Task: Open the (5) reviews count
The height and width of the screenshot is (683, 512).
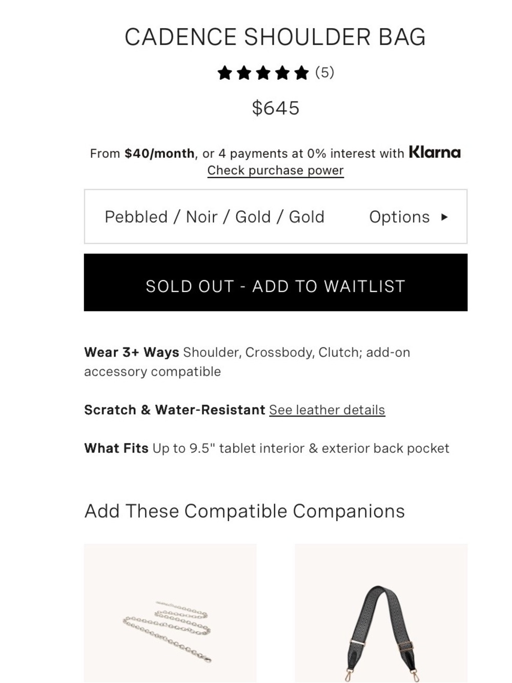Action: pyautogui.click(x=324, y=73)
